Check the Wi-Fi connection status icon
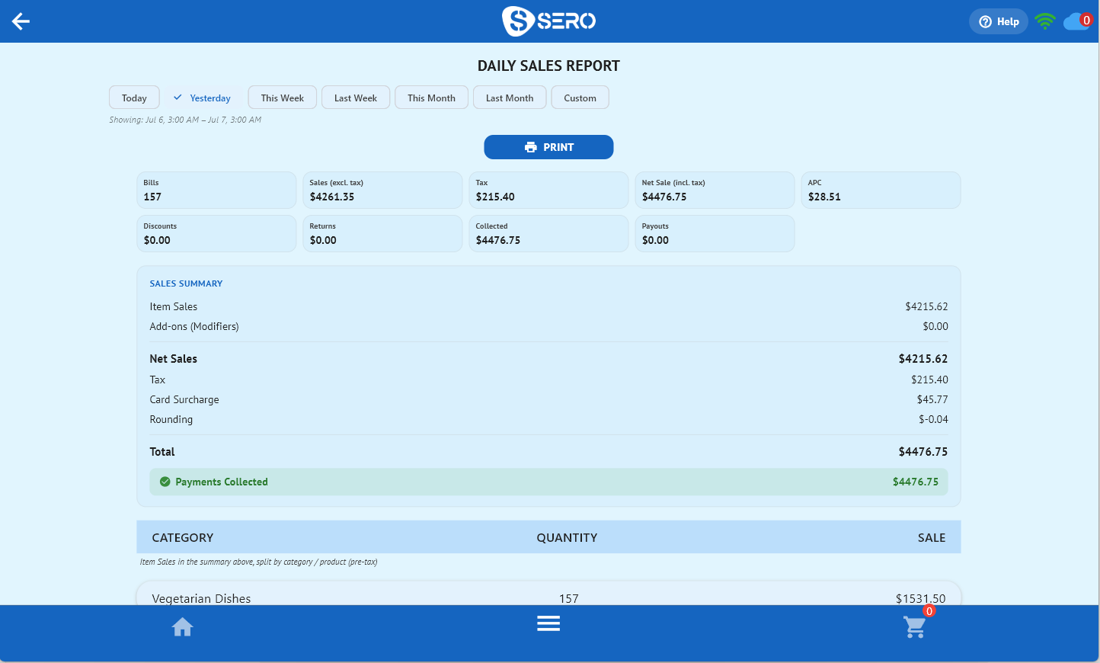 [x=1045, y=21]
